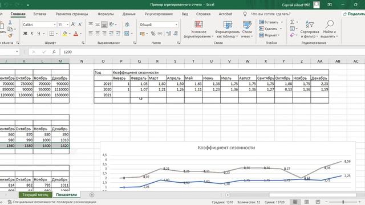
Task: Increase font size with the larger A icon
Action: (74, 24)
